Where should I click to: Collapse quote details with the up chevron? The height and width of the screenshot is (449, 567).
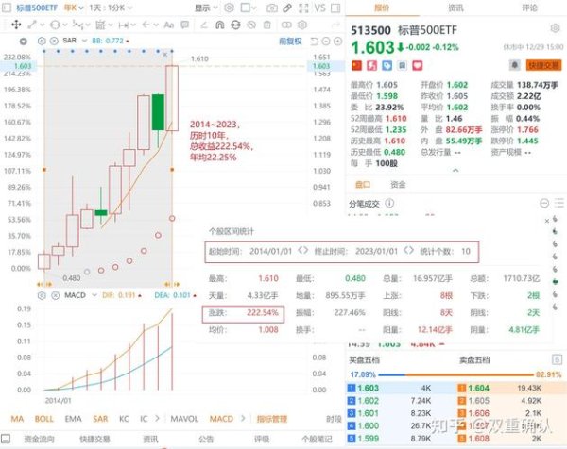[455, 170]
